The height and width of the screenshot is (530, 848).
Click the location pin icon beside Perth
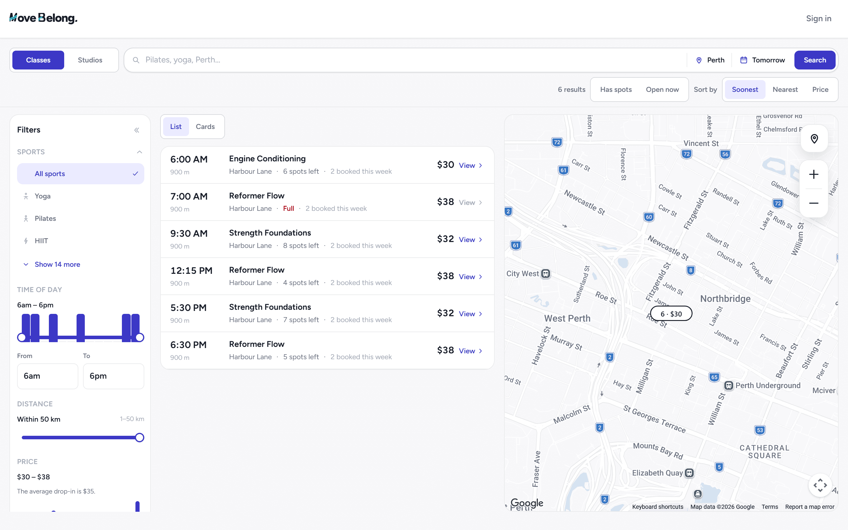pos(699,60)
